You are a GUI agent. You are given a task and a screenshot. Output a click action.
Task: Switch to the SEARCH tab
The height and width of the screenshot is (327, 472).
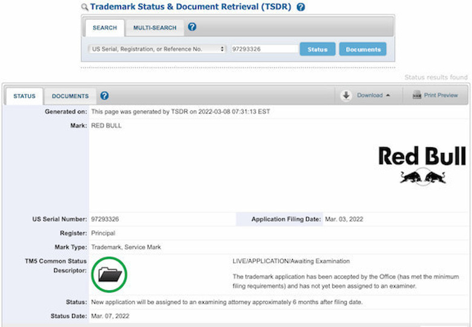tap(105, 28)
